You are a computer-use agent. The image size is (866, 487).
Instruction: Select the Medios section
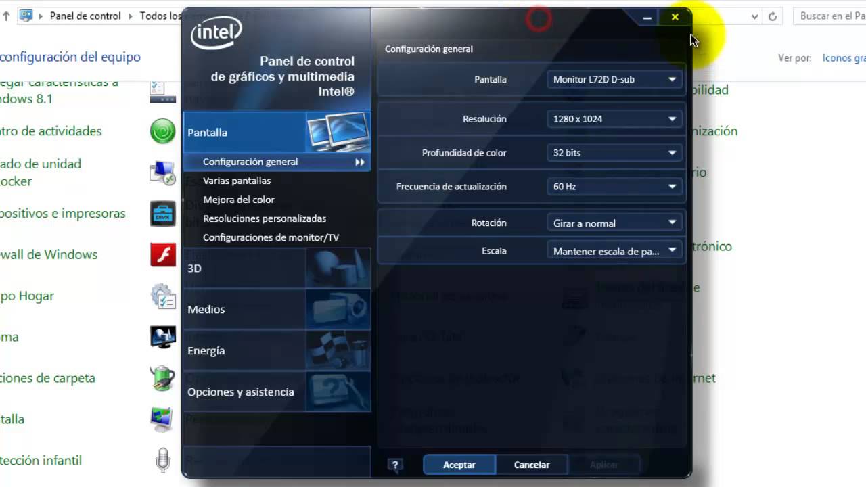(x=276, y=309)
